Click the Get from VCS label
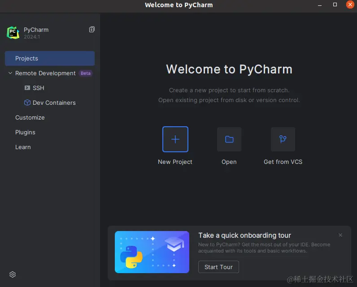The height and width of the screenshot is (287, 357). 283,162
